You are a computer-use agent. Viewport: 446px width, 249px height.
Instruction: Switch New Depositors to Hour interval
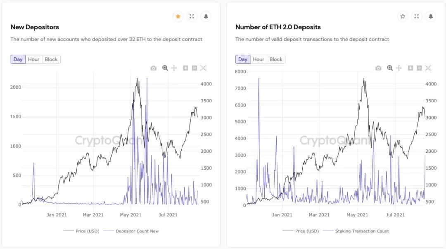[x=33, y=59]
